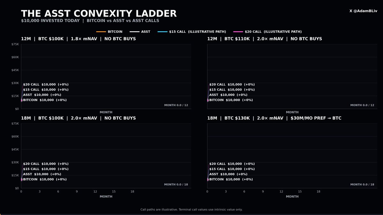
Task: Select the pink $20 CALL legend swatch
Action: 238,32
